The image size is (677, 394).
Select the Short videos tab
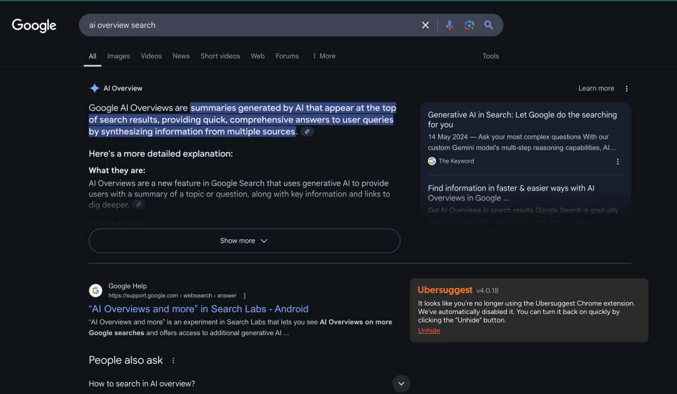click(220, 56)
